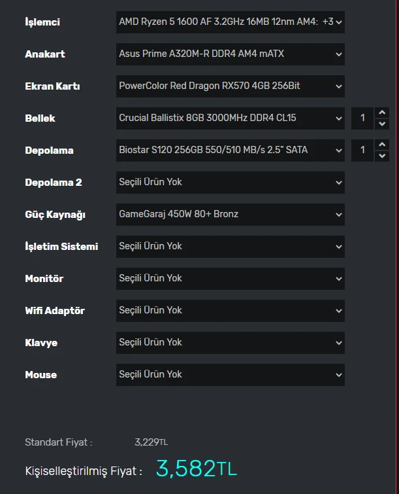Image resolution: width=399 pixels, height=494 pixels.
Task: Decrease Depolama quantity with down arrow
Action: 382,156
